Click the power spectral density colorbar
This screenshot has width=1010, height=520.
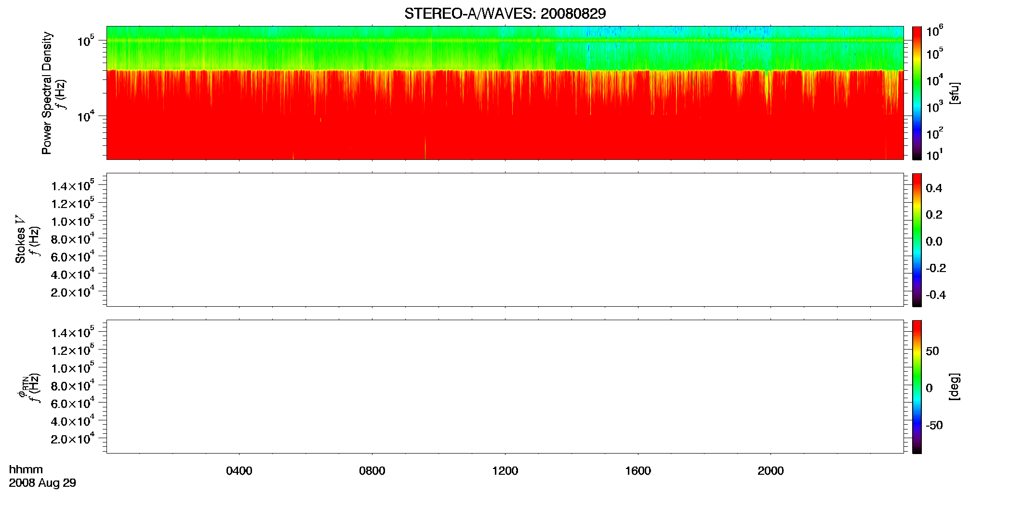click(x=917, y=93)
